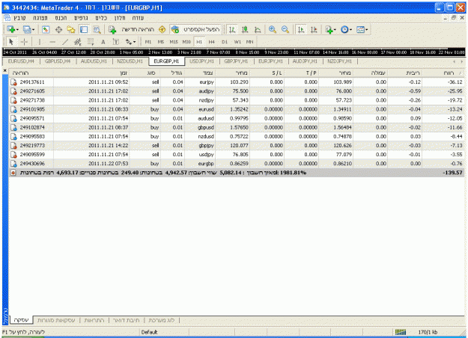Switch chart to line chart icon
The height and width of the screenshot is (338, 468).
[x=258, y=29]
